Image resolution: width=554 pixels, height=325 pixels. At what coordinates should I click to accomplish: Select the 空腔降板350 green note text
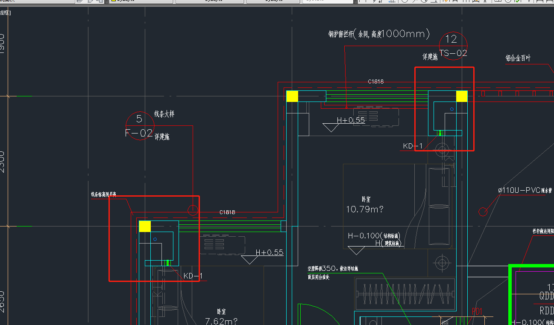[x=333, y=269]
